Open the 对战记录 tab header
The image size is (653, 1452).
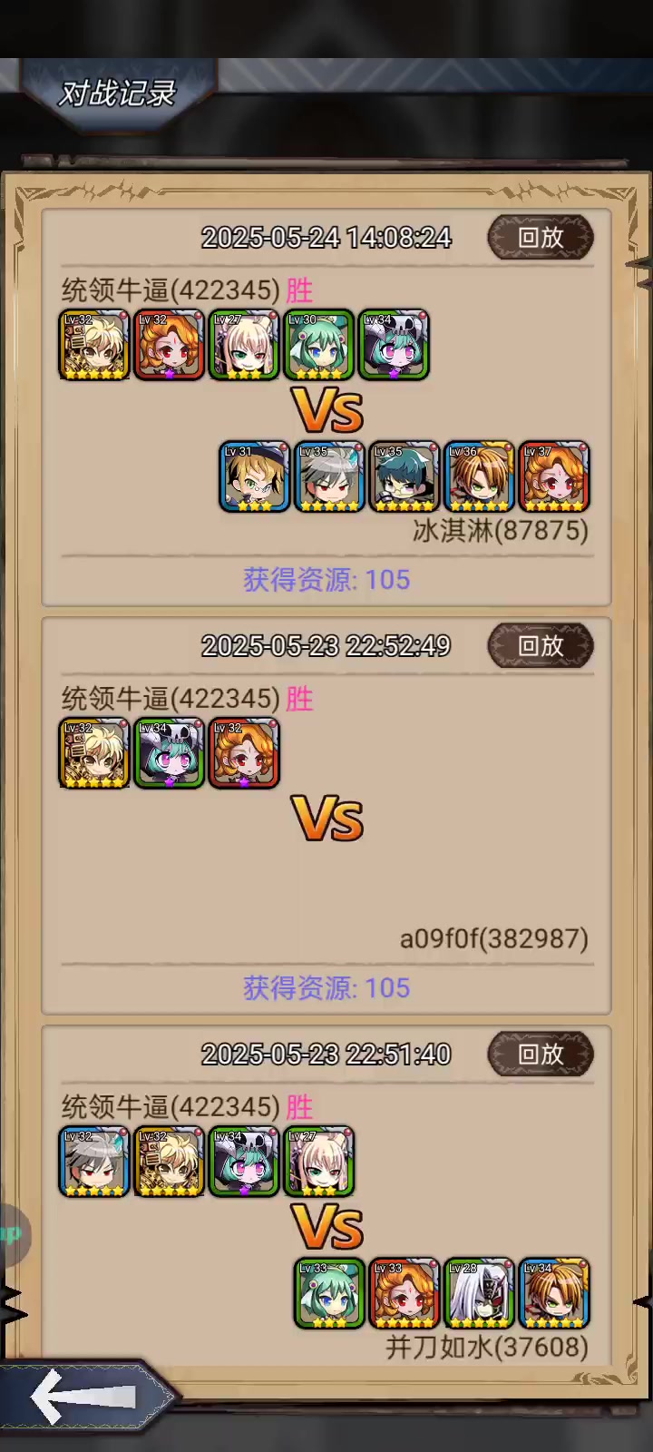[117, 93]
